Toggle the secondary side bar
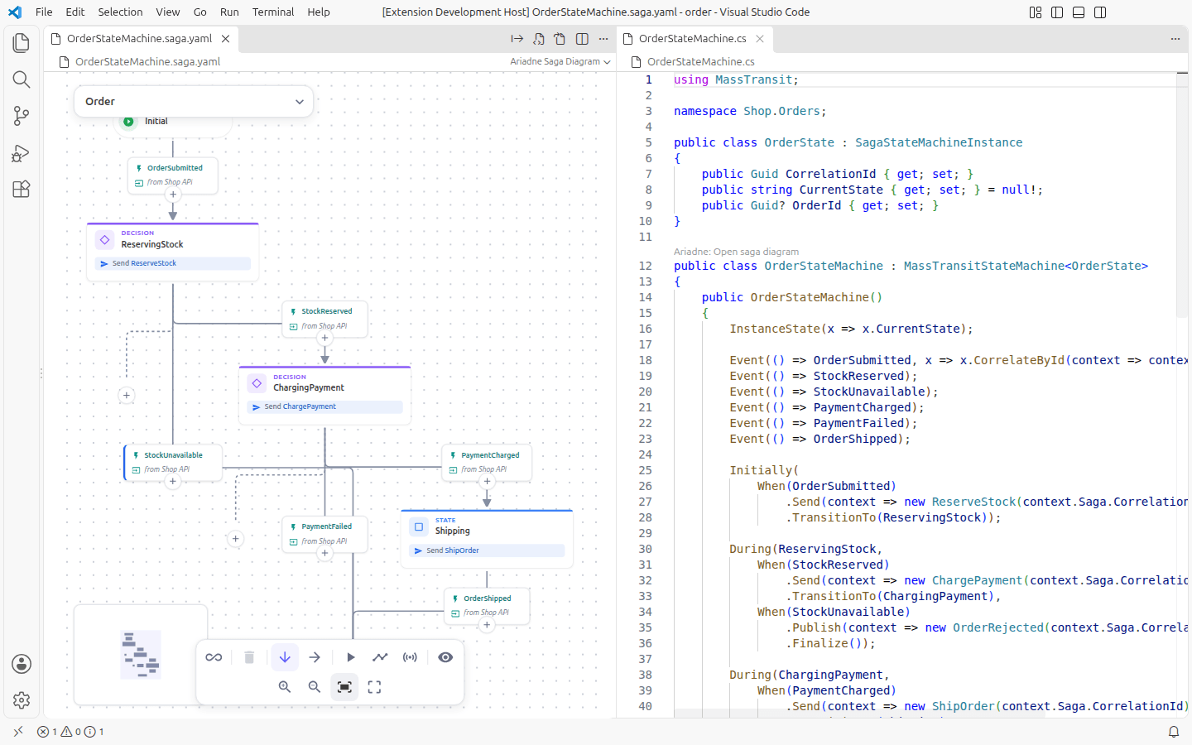 point(1100,12)
